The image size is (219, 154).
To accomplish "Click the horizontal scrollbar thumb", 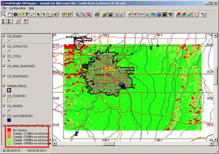I will (109, 143).
